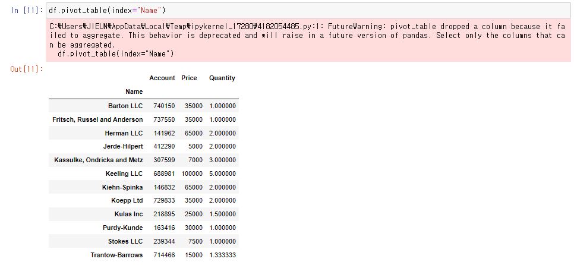The image size is (574, 265).
Task: Select the Price column header
Action: pyautogui.click(x=189, y=78)
